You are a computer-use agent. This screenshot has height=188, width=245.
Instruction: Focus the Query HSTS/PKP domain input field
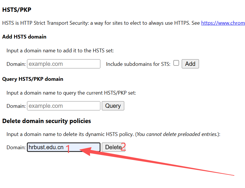[x=64, y=106]
